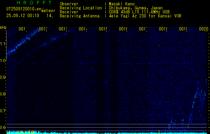Image resolution: width=210 pixels, height=134 pixels.
Task: Select the filename UT2509120010.pn
Action: point(24,9)
